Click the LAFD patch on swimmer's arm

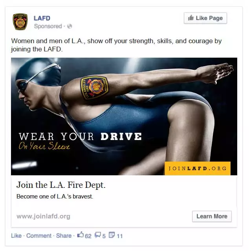pos(95,87)
